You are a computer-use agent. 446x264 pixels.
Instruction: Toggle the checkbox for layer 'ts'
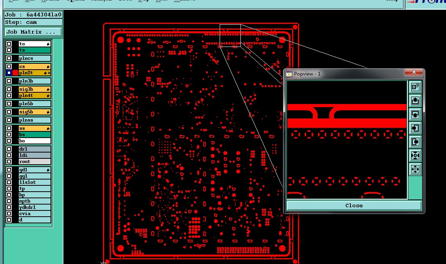pos(9,50)
